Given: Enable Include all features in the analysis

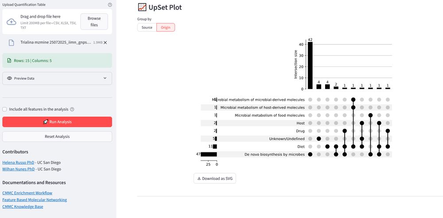Looking at the screenshot, I should pos(5,109).
